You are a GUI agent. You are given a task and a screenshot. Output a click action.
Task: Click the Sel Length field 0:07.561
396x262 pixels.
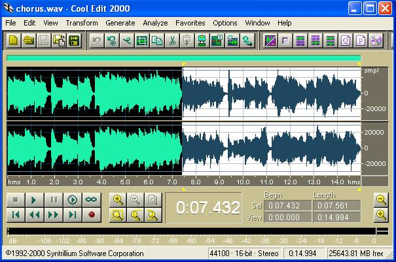tap(336, 206)
